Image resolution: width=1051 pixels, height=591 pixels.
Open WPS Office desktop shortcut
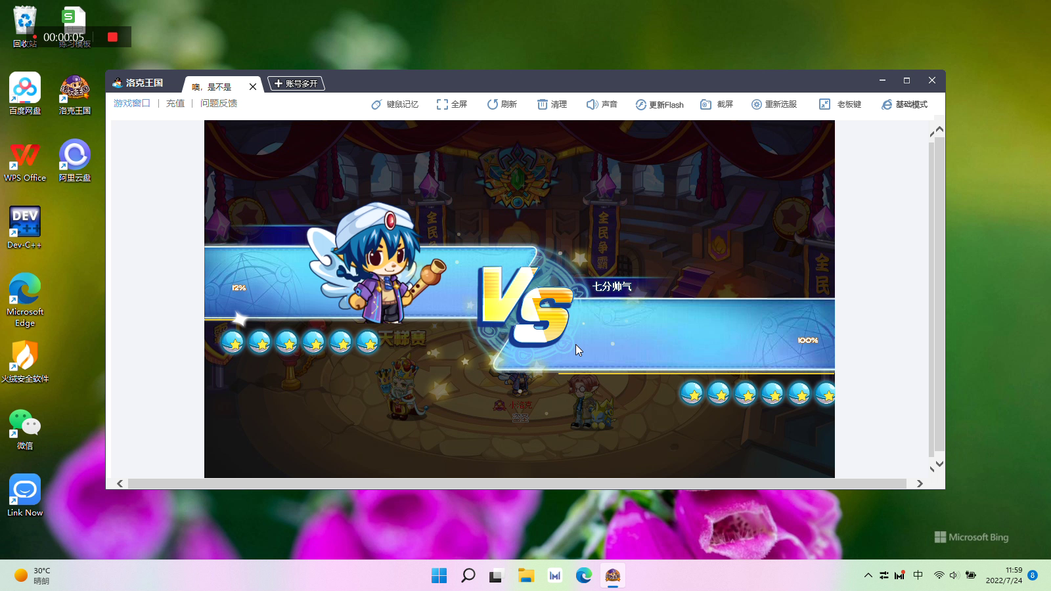(x=25, y=160)
